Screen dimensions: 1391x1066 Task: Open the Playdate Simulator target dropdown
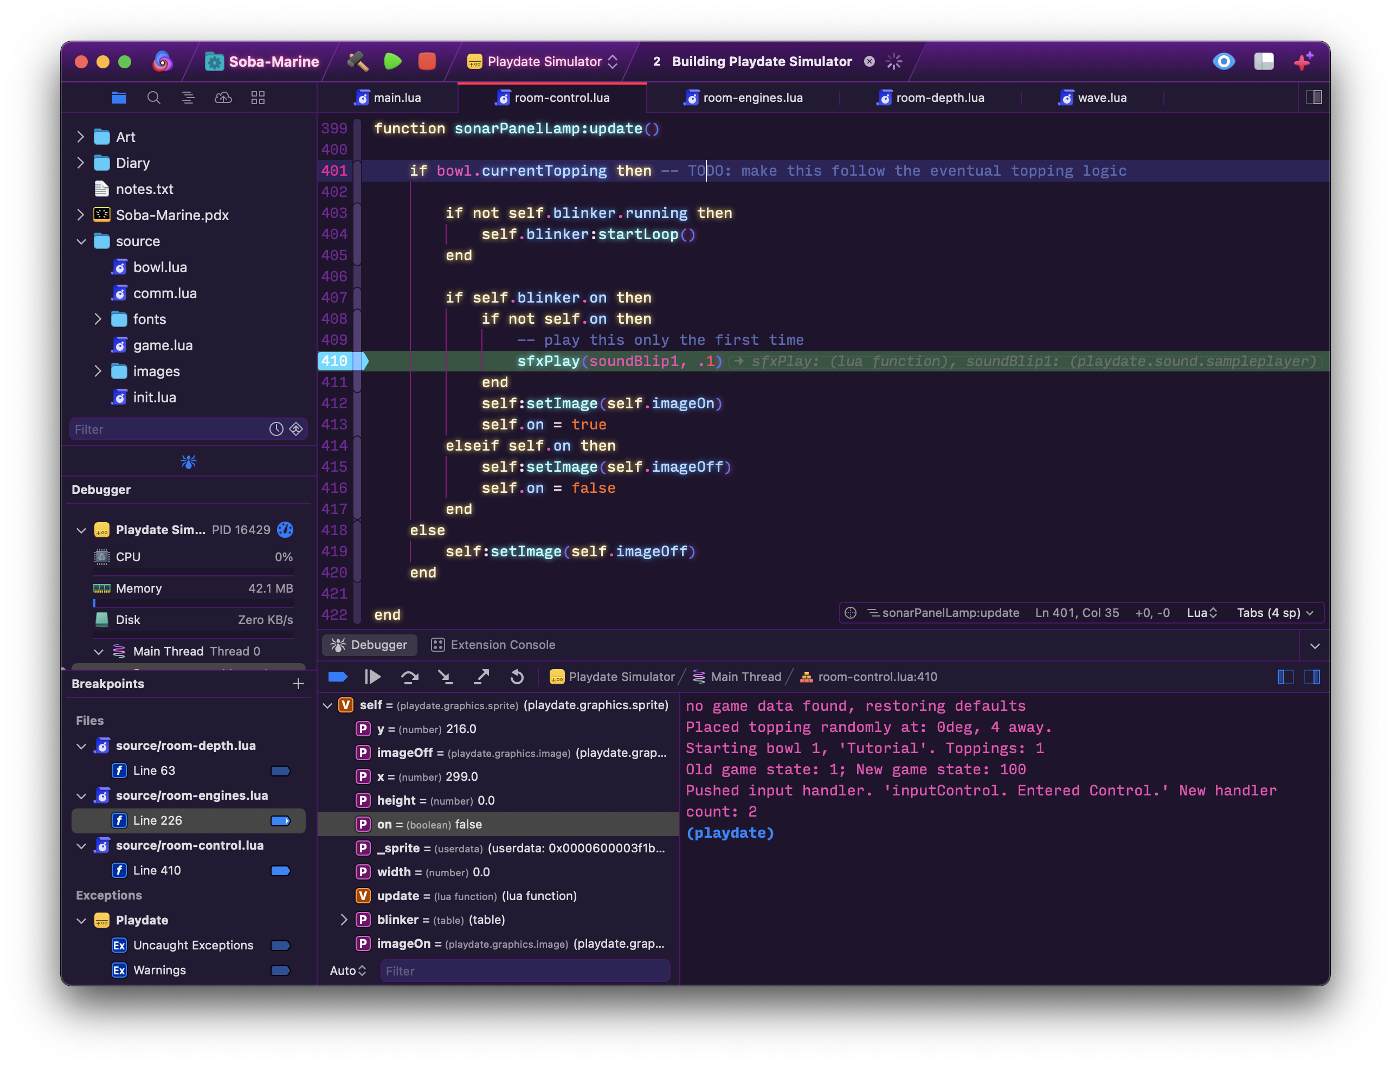pos(543,62)
